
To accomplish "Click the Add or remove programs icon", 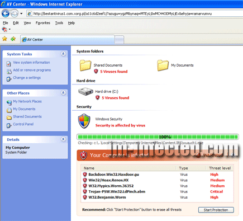I will coord(9,72).
